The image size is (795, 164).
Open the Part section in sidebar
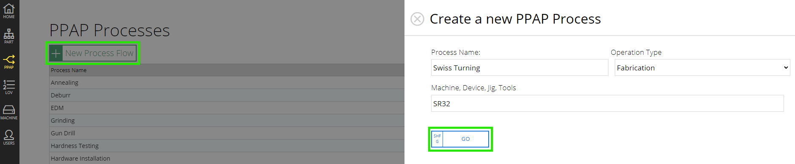click(x=9, y=36)
